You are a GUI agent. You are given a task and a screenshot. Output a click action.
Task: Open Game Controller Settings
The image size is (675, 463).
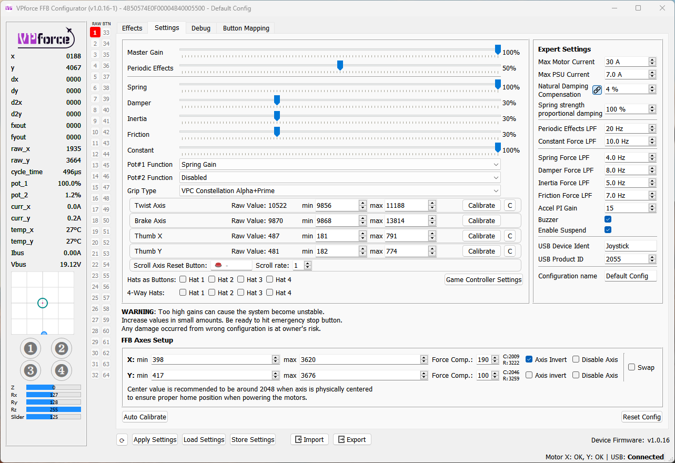point(483,279)
